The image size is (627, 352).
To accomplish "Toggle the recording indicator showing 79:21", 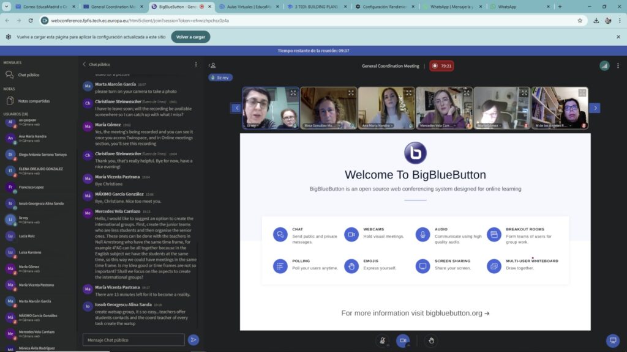I will [x=441, y=65].
